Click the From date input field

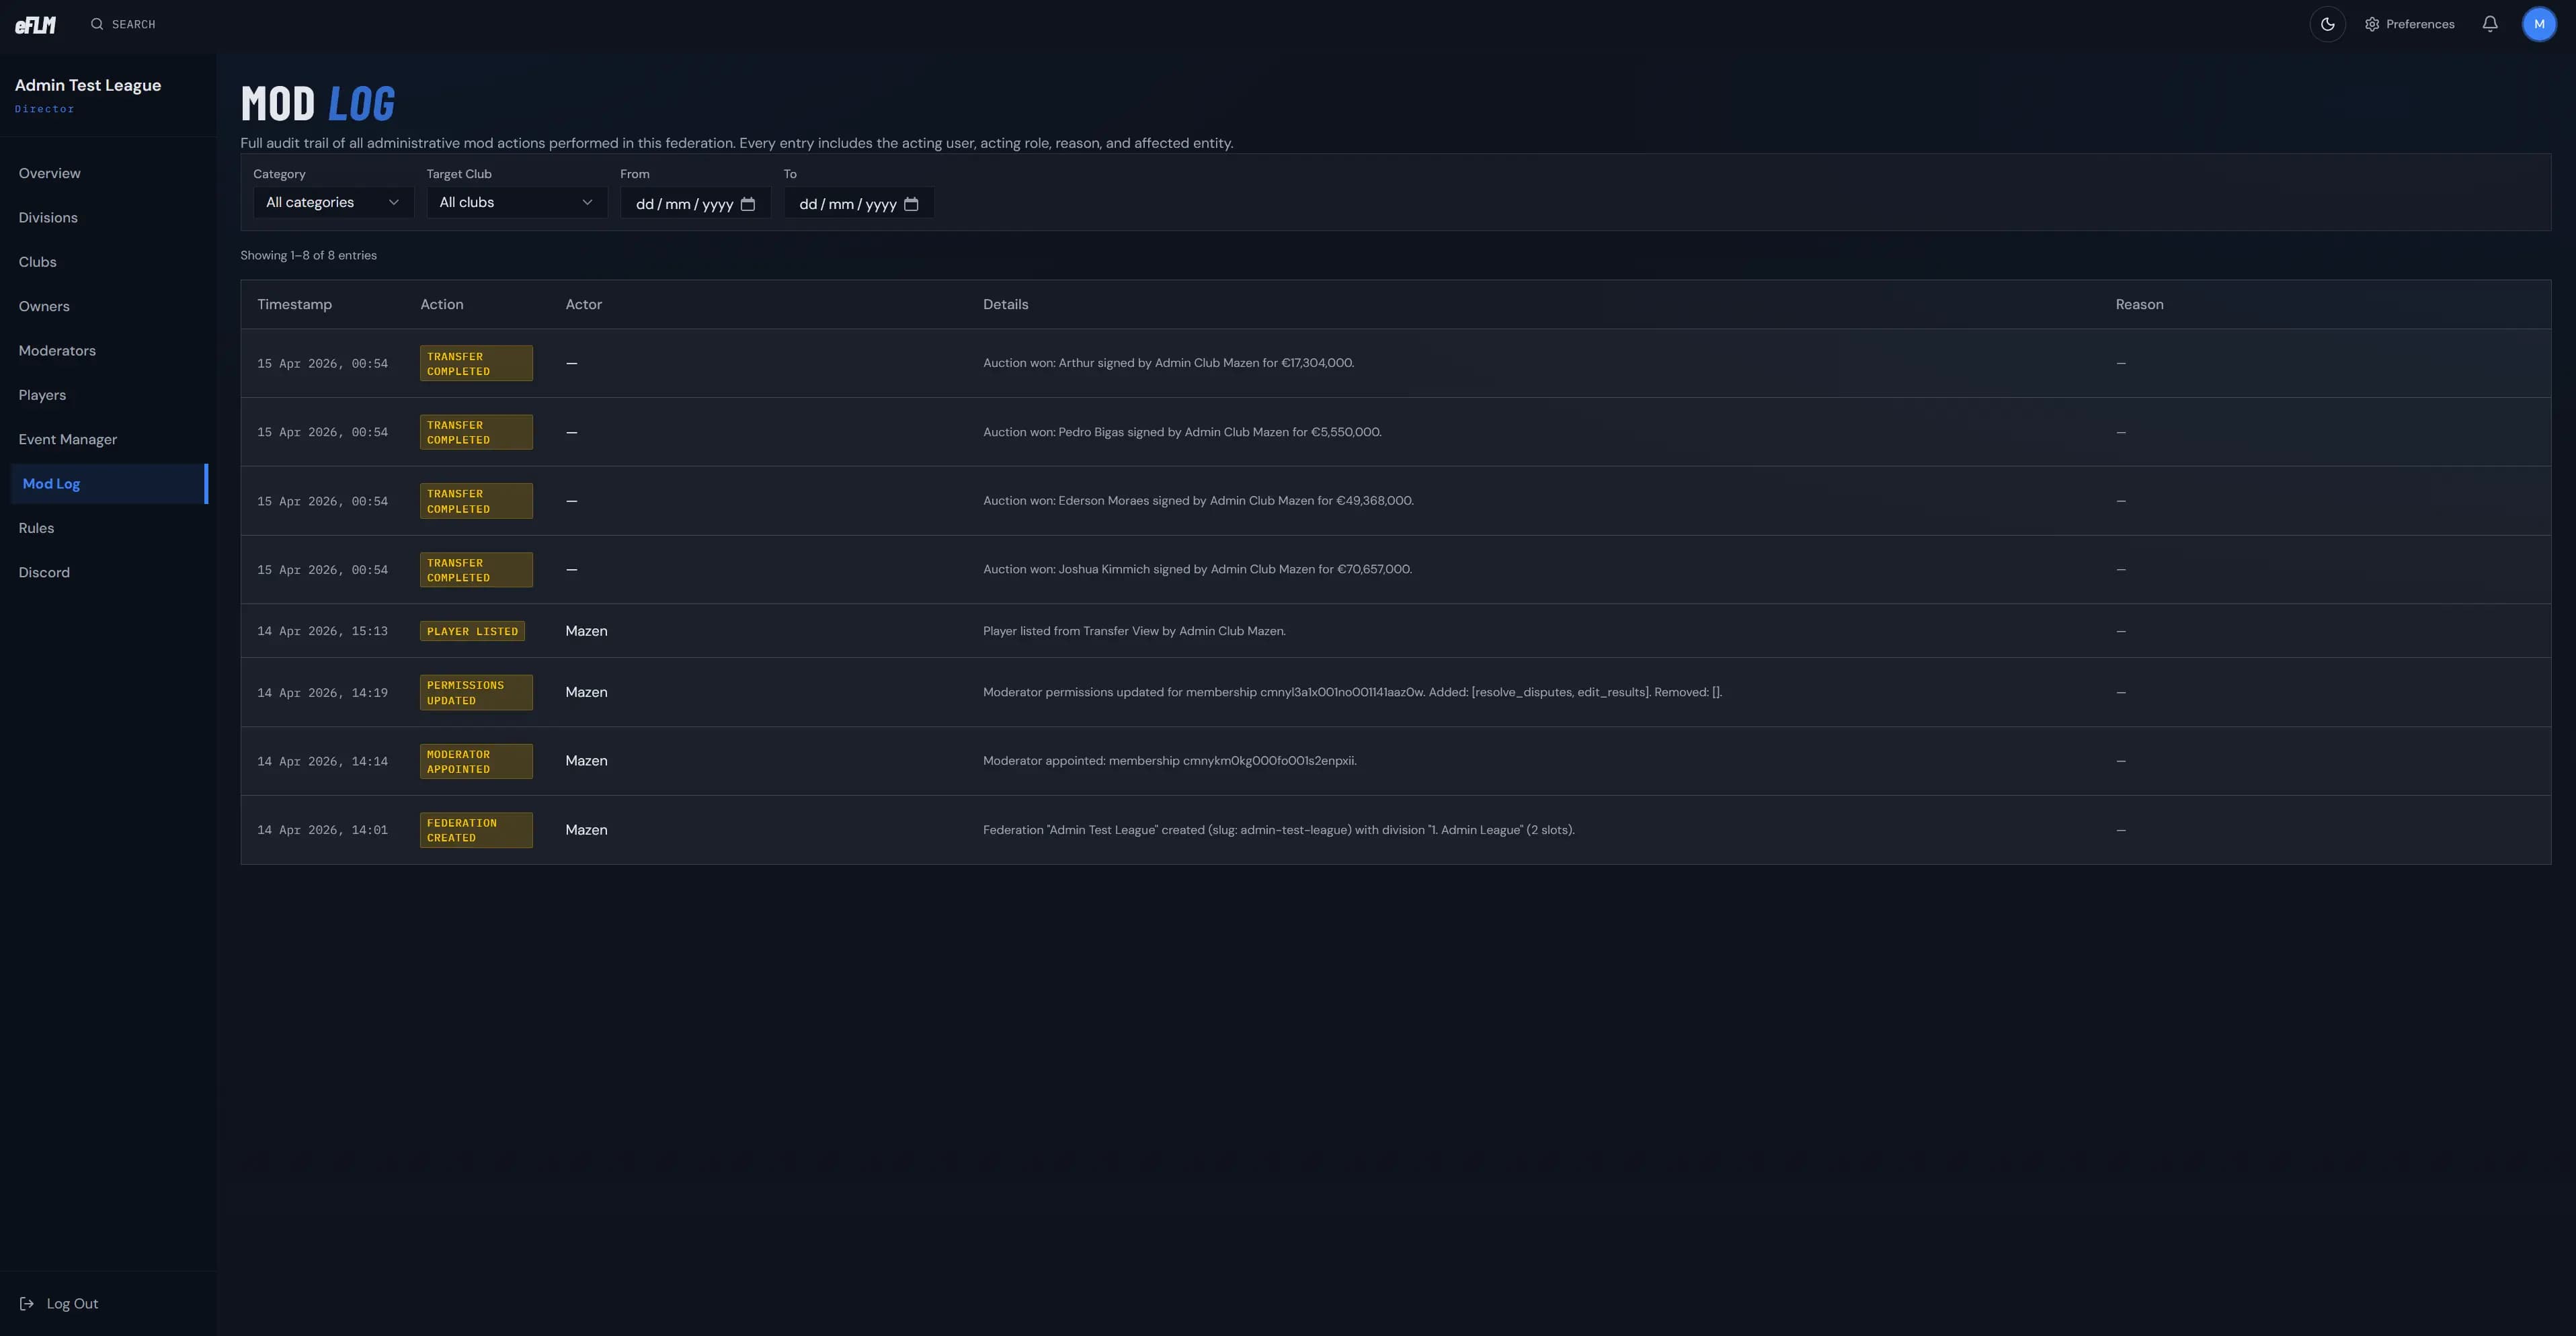[695, 203]
